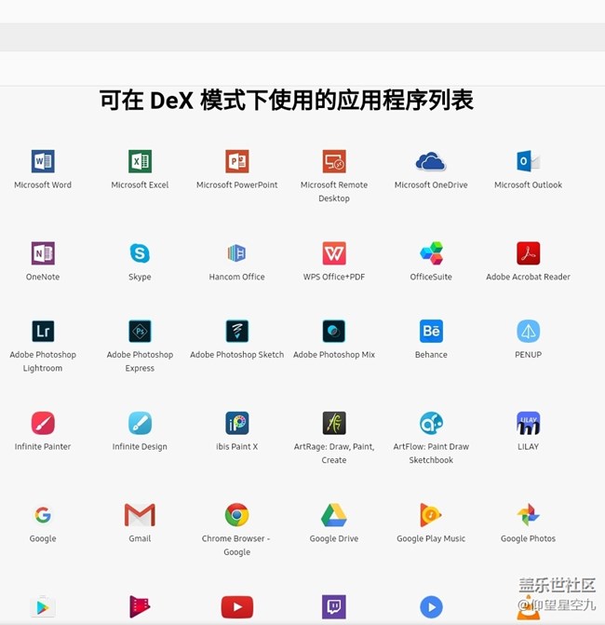The width and height of the screenshot is (605, 625).
Task: Open the Hancom Office icon
Action: pos(236,253)
